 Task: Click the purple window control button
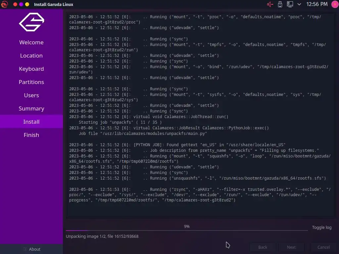21,4
